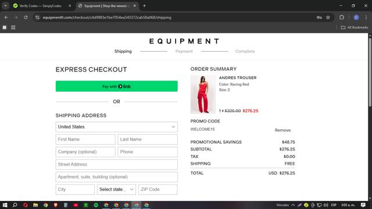Click the City field

tap(75, 189)
